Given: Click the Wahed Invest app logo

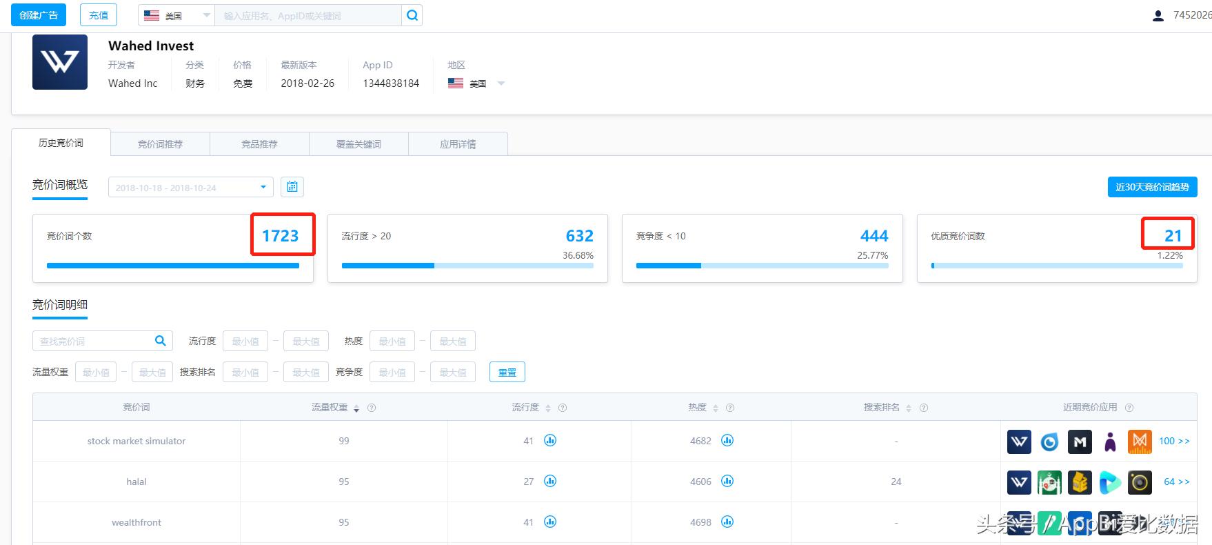Looking at the screenshot, I should pyautogui.click(x=60, y=62).
